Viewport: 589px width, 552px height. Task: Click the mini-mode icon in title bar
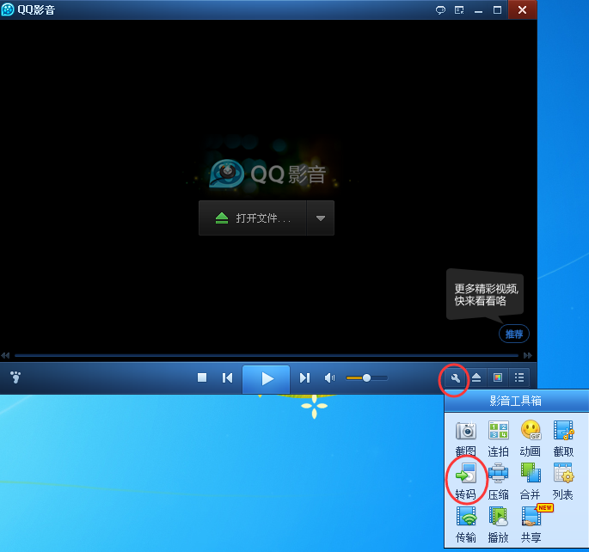[459, 10]
